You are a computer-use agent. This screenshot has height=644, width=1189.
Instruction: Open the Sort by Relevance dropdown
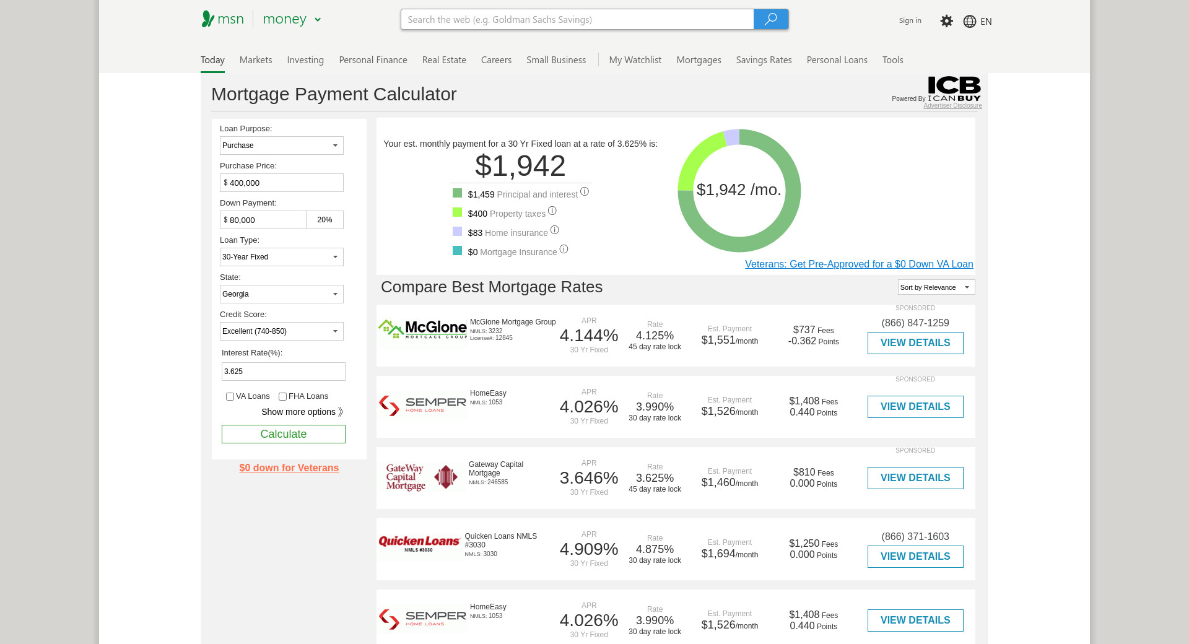pyautogui.click(x=936, y=287)
